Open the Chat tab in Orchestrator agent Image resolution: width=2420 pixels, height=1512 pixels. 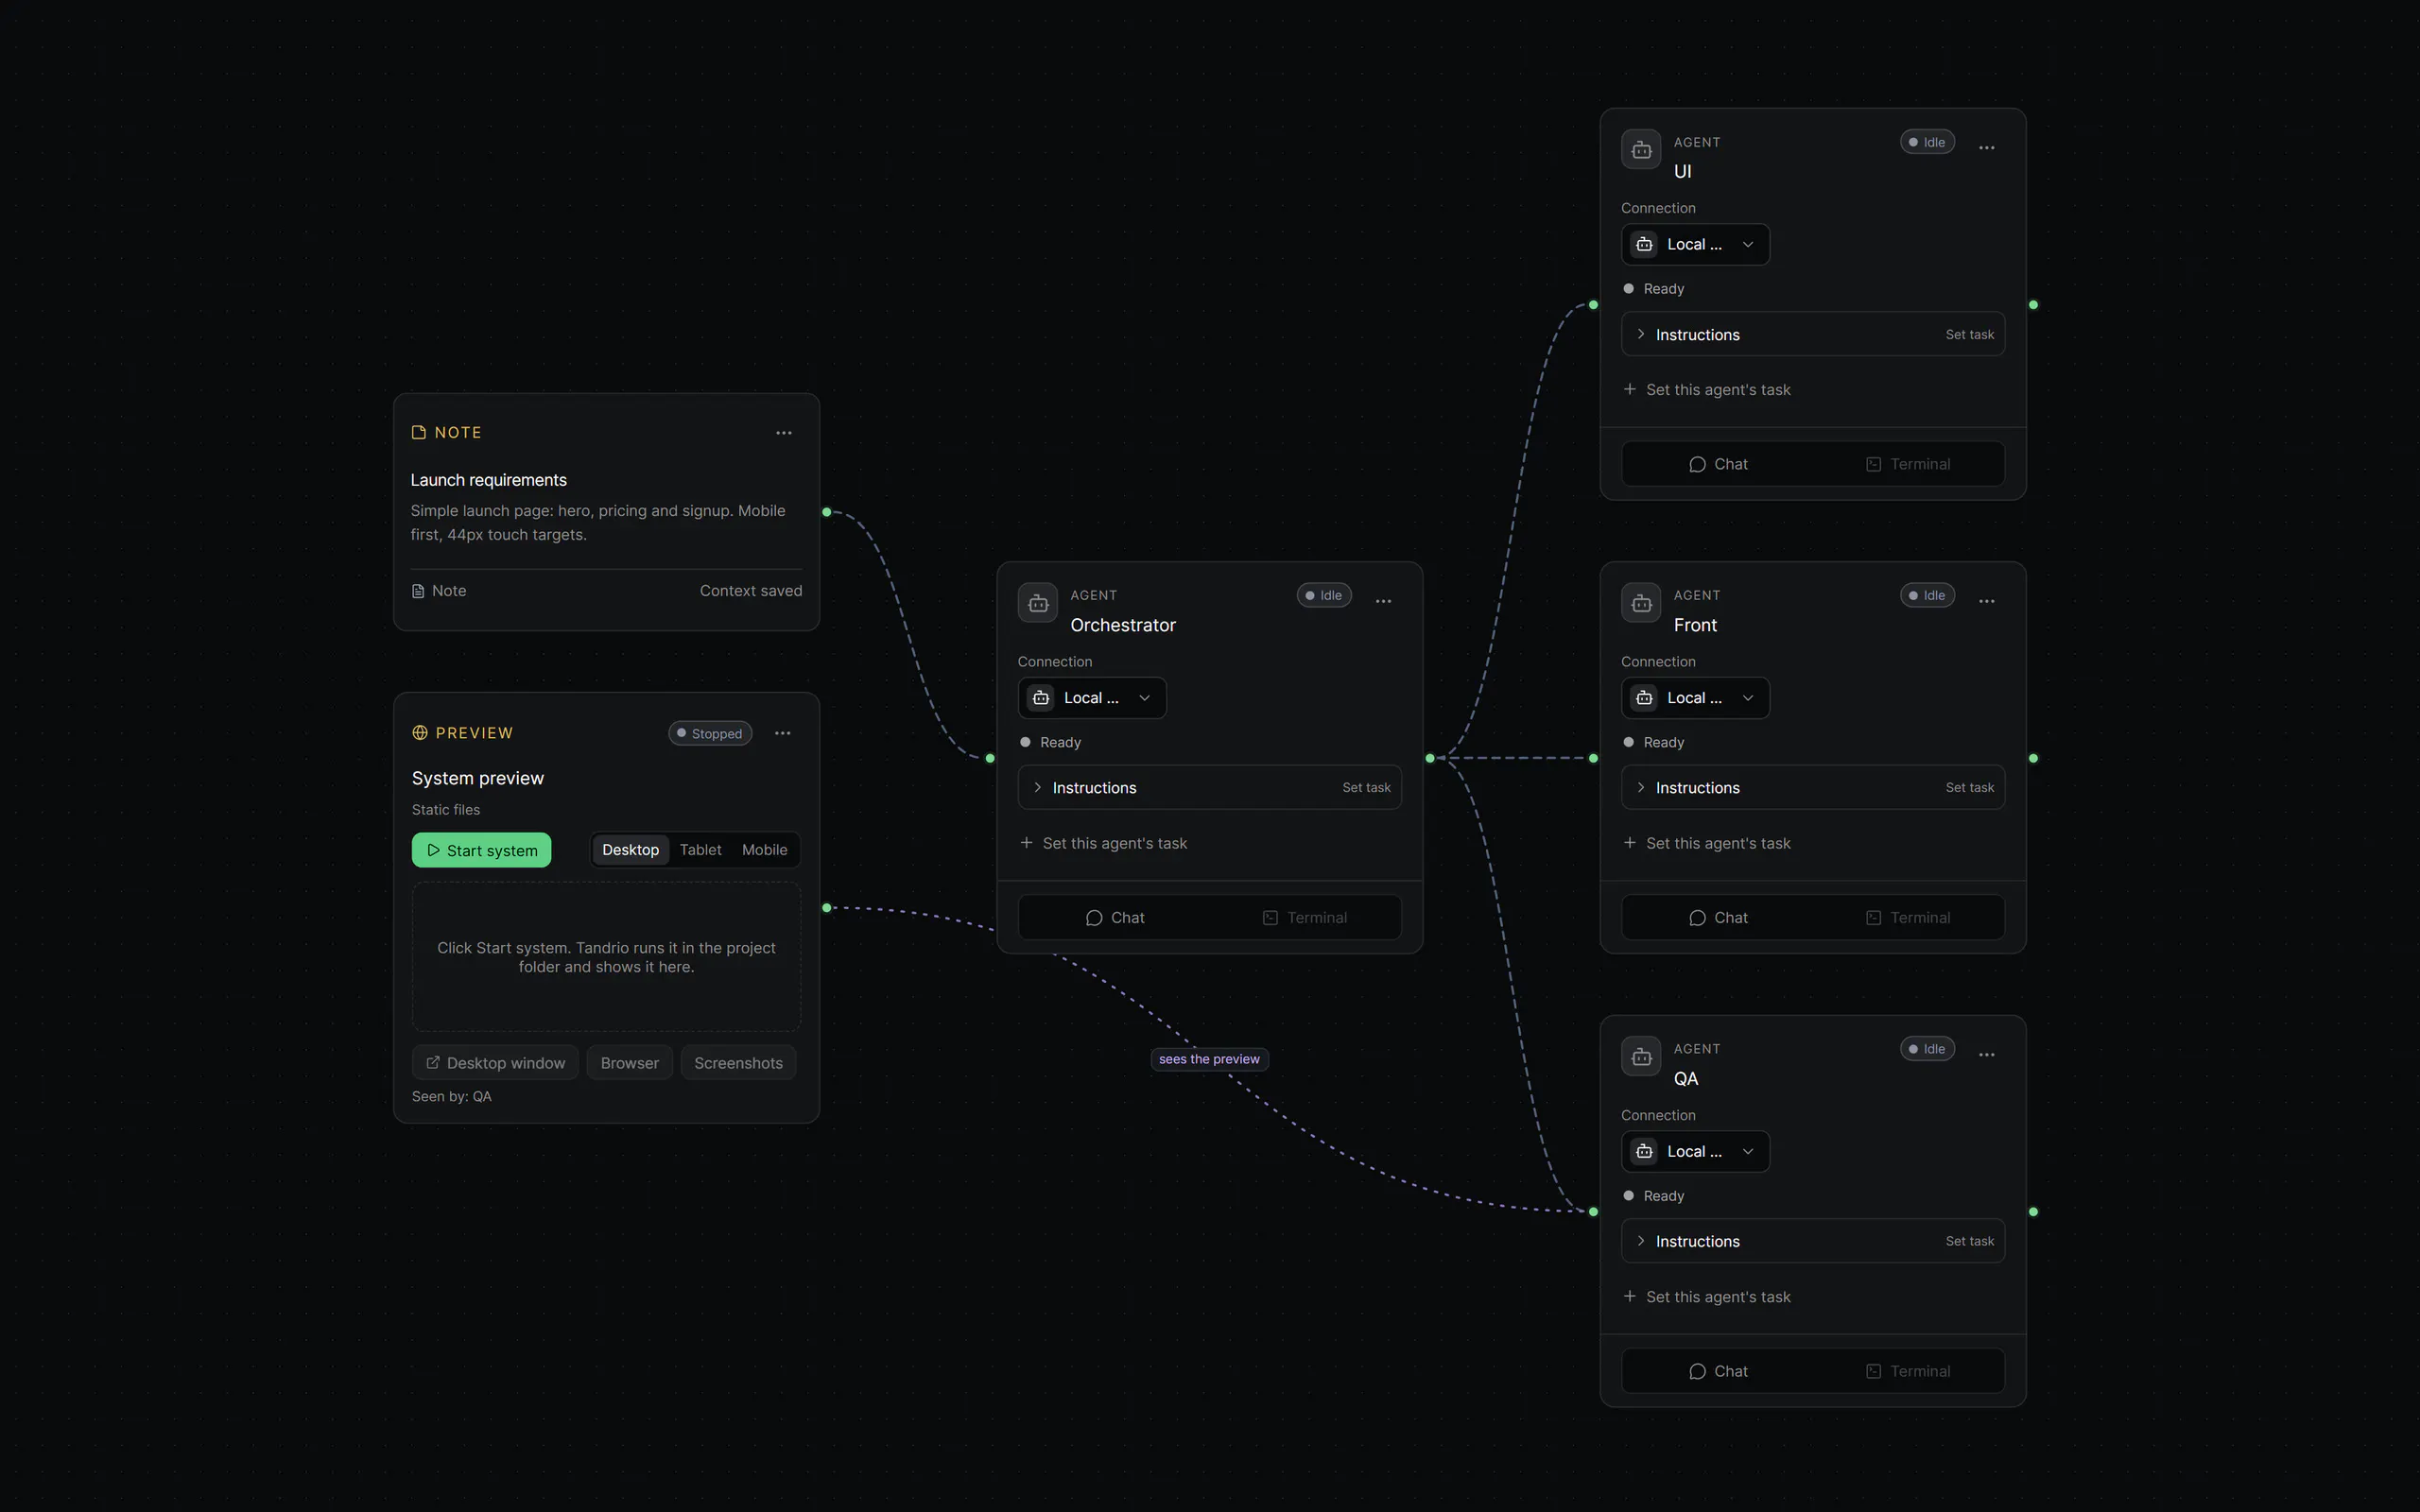click(1115, 918)
